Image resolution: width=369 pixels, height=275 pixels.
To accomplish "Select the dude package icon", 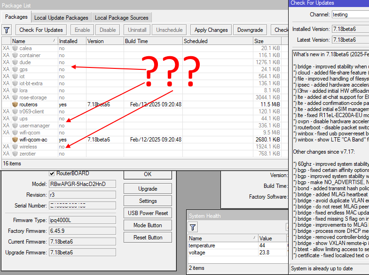I will (15, 62).
